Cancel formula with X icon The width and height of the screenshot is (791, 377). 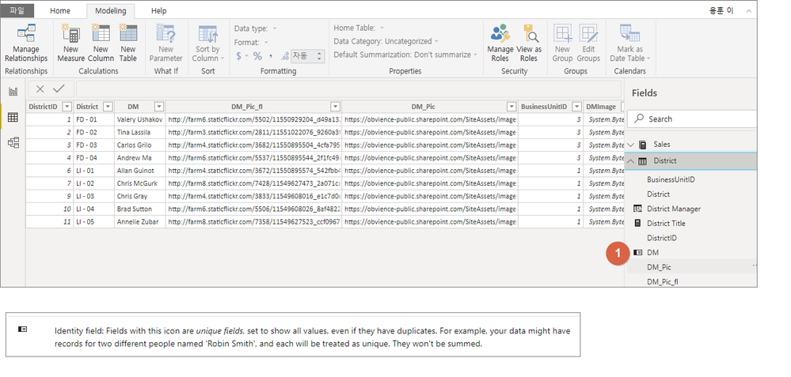tap(40, 89)
